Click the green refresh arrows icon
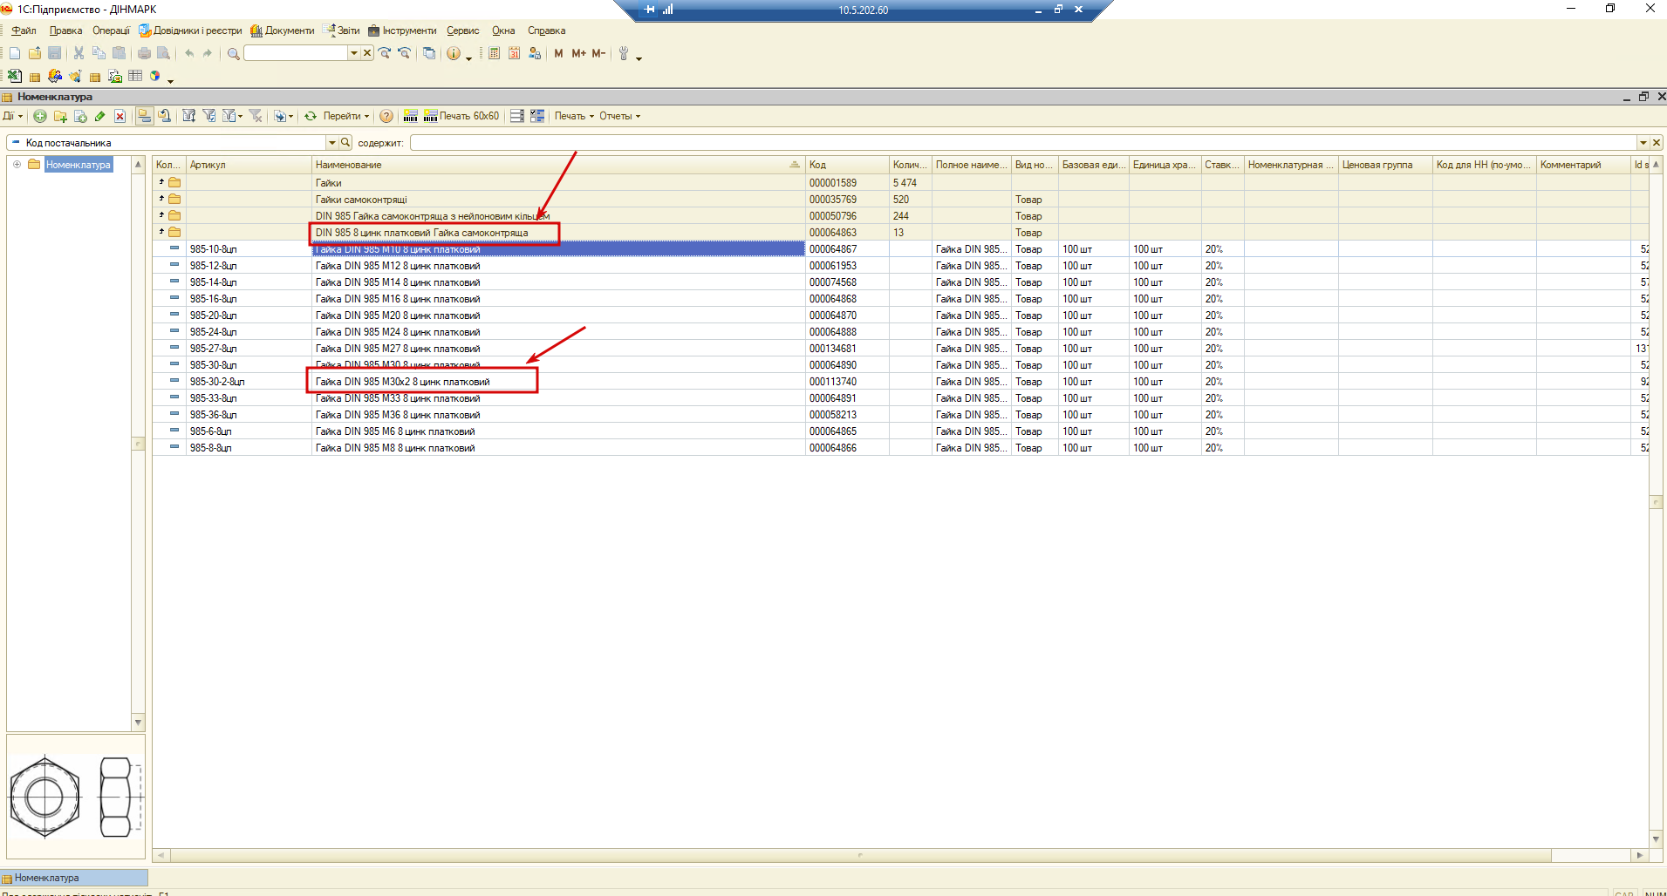The image size is (1667, 896). pyautogui.click(x=311, y=116)
